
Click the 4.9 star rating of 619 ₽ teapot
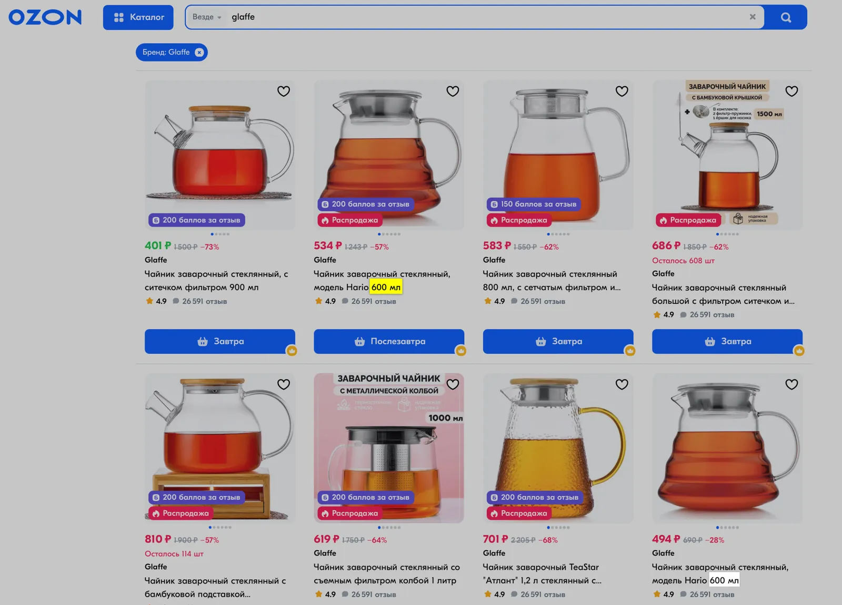point(325,594)
